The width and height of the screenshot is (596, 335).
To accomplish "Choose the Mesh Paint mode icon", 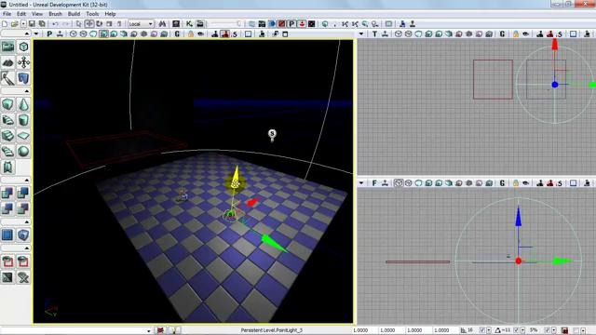I will pyautogui.click(x=7, y=78).
